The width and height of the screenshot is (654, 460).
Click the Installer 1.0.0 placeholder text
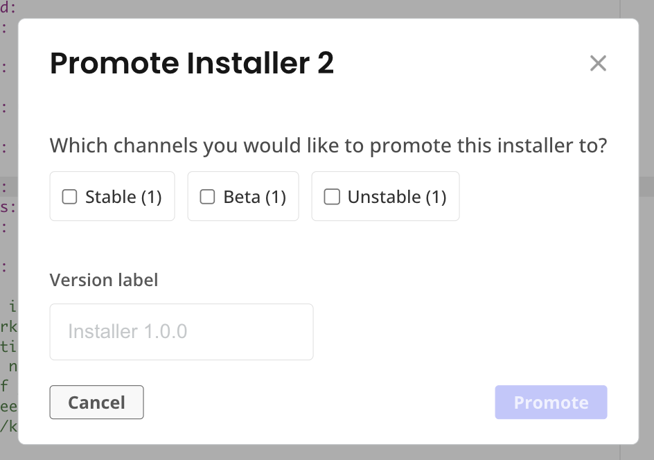click(127, 331)
